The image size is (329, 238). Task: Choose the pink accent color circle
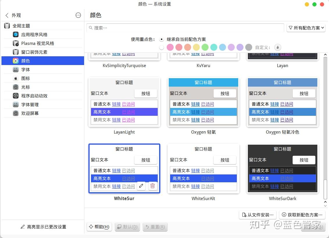170,47
